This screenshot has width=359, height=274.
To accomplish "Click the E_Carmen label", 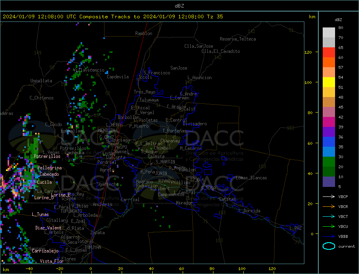I will [x=180, y=98].
